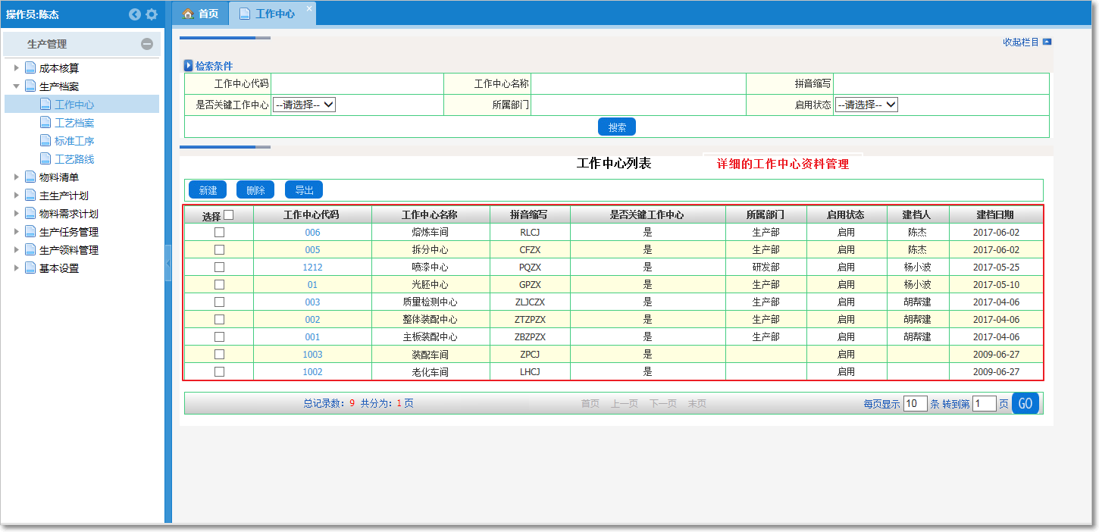The height and width of the screenshot is (532, 1099).
Task: Click the 新建 button
Action: (x=208, y=190)
